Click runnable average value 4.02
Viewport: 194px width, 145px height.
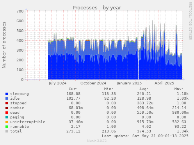(146, 127)
